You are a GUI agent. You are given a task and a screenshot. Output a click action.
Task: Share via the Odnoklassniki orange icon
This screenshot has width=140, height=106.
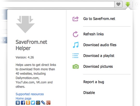point(28,103)
